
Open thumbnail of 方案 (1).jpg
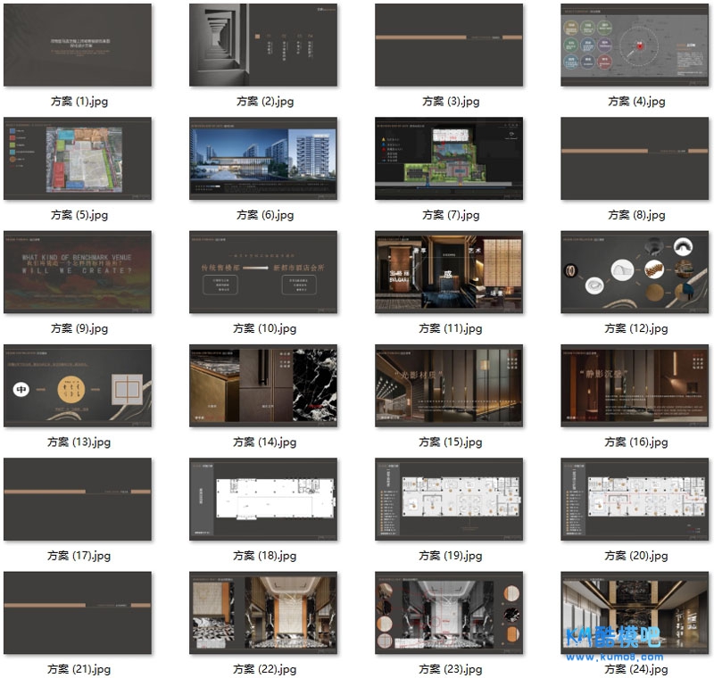[78, 45]
